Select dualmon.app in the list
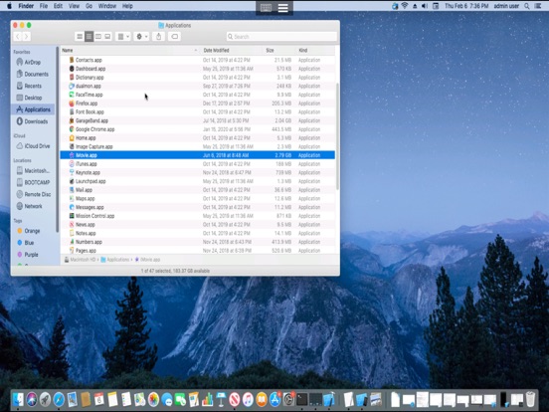The image size is (549, 412). (198, 87)
